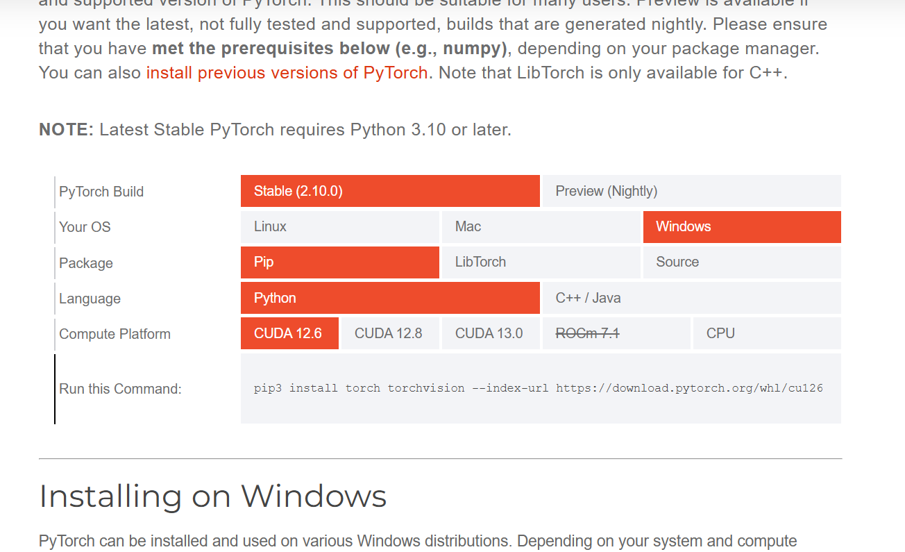The height and width of the screenshot is (552, 905).
Task: Open 'install previous versions of PyTorch' link
Action: pos(287,72)
